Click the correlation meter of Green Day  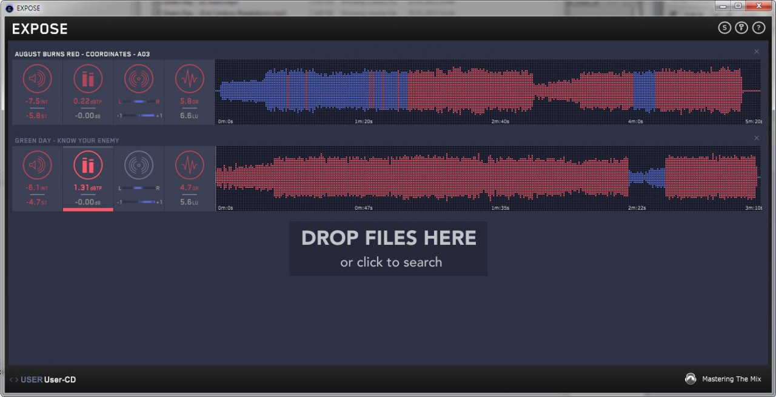coord(139,202)
